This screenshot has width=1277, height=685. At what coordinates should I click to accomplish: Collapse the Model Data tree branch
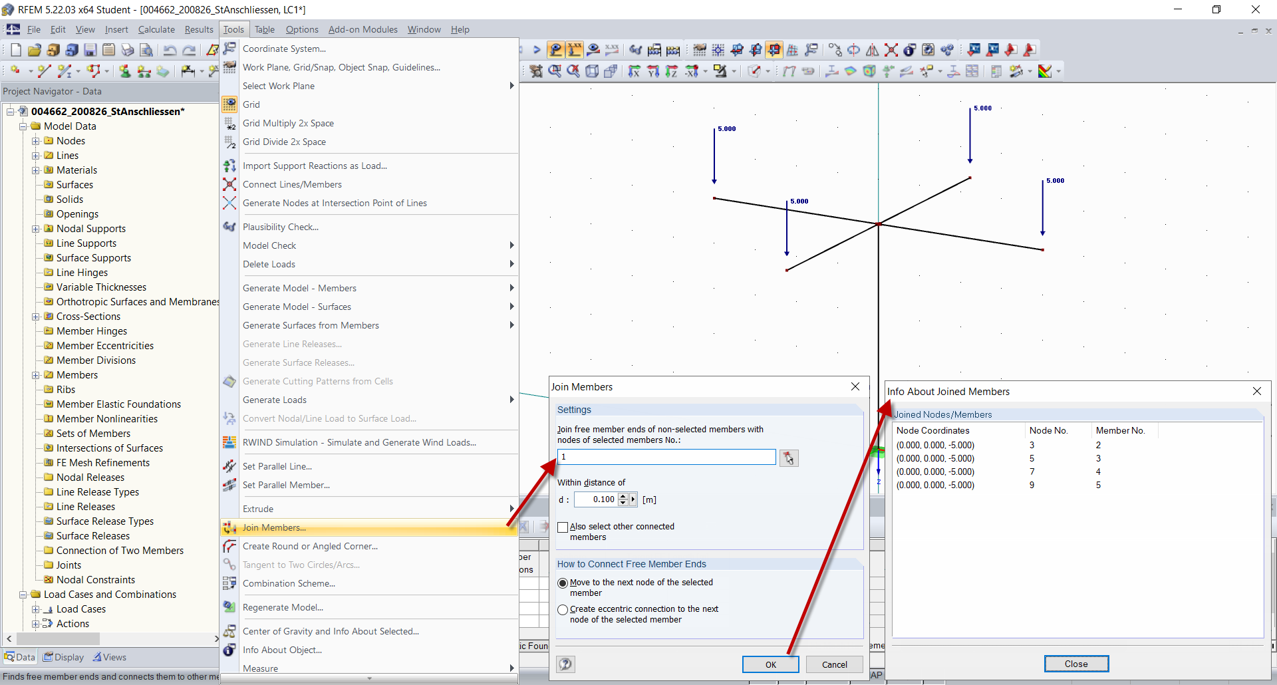click(x=23, y=126)
